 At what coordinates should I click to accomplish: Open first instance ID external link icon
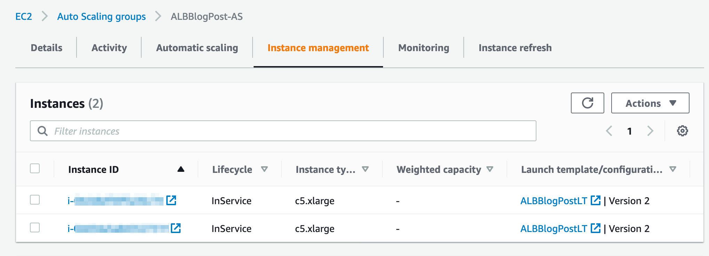tap(171, 200)
